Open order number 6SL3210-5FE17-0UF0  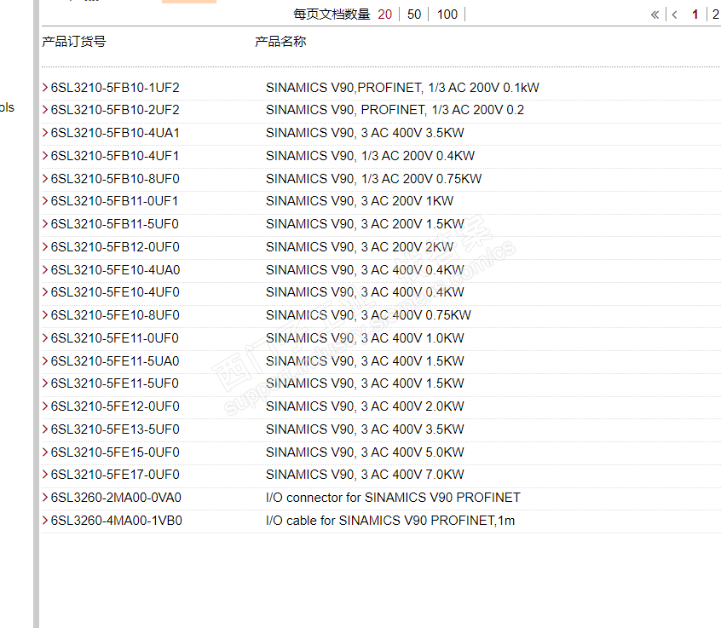point(115,474)
